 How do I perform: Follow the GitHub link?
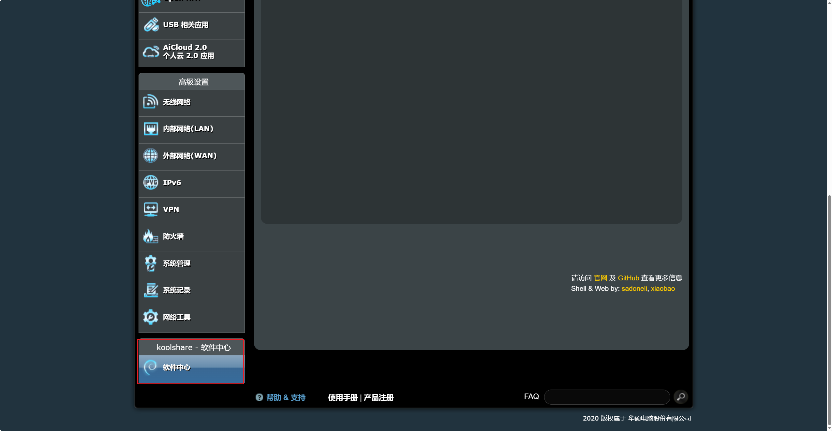pos(628,278)
